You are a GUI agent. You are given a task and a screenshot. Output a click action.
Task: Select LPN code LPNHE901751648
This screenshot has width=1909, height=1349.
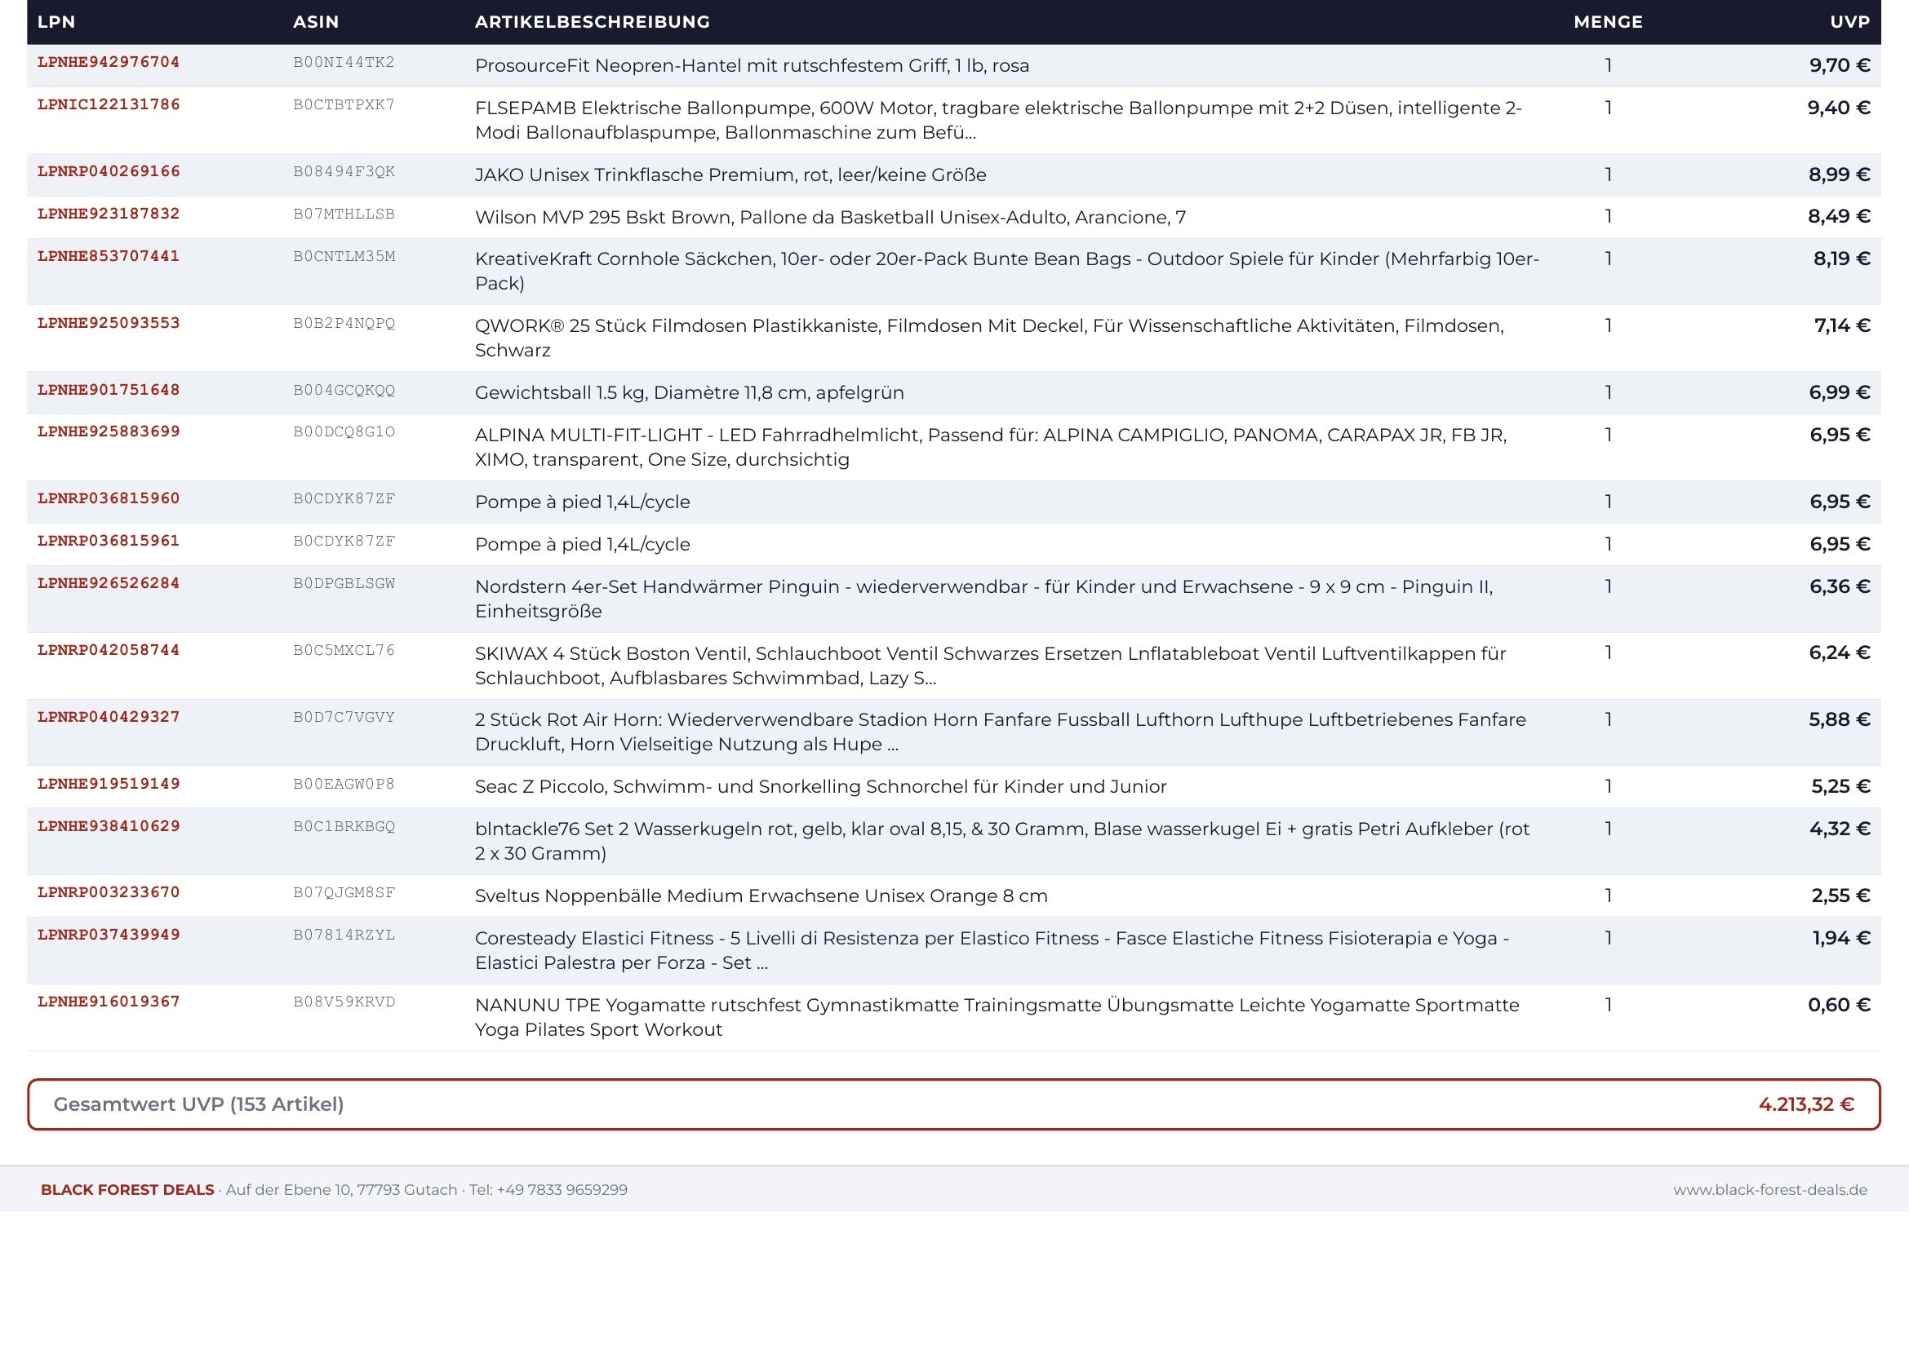click(109, 391)
